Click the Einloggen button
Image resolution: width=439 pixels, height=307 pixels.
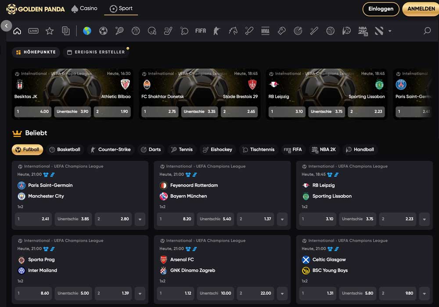point(381,9)
